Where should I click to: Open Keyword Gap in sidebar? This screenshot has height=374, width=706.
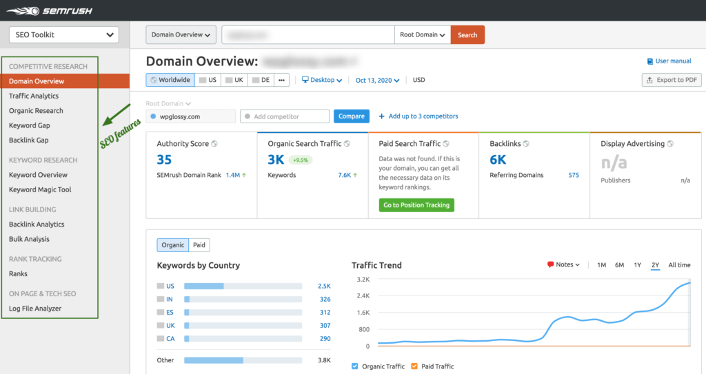pyautogui.click(x=29, y=125)
